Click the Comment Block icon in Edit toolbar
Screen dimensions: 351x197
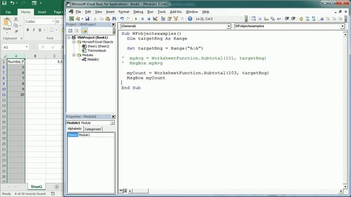tap(307, 19)
